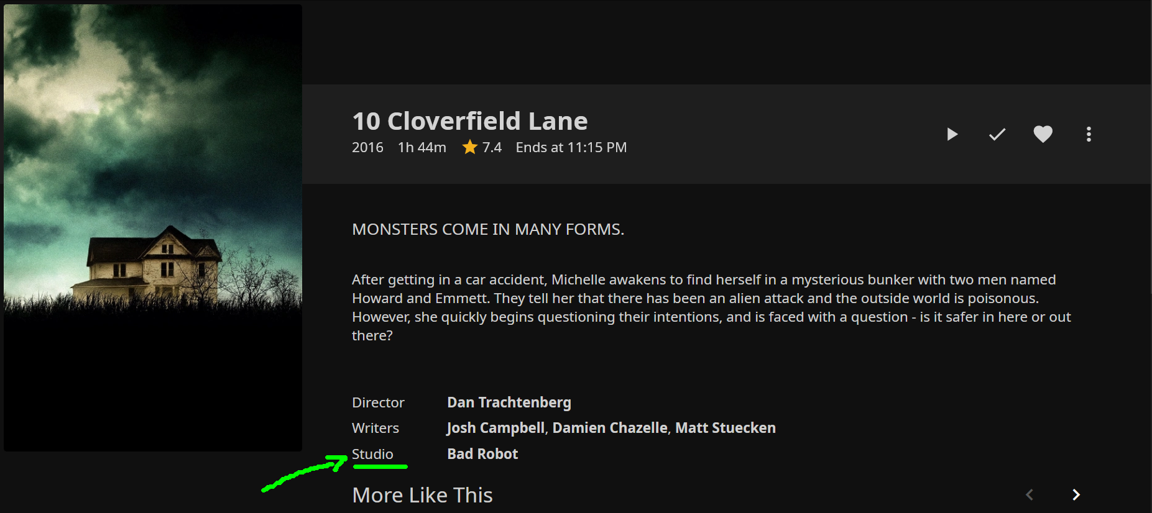Click the gold star rating icon

click(469, 147)
